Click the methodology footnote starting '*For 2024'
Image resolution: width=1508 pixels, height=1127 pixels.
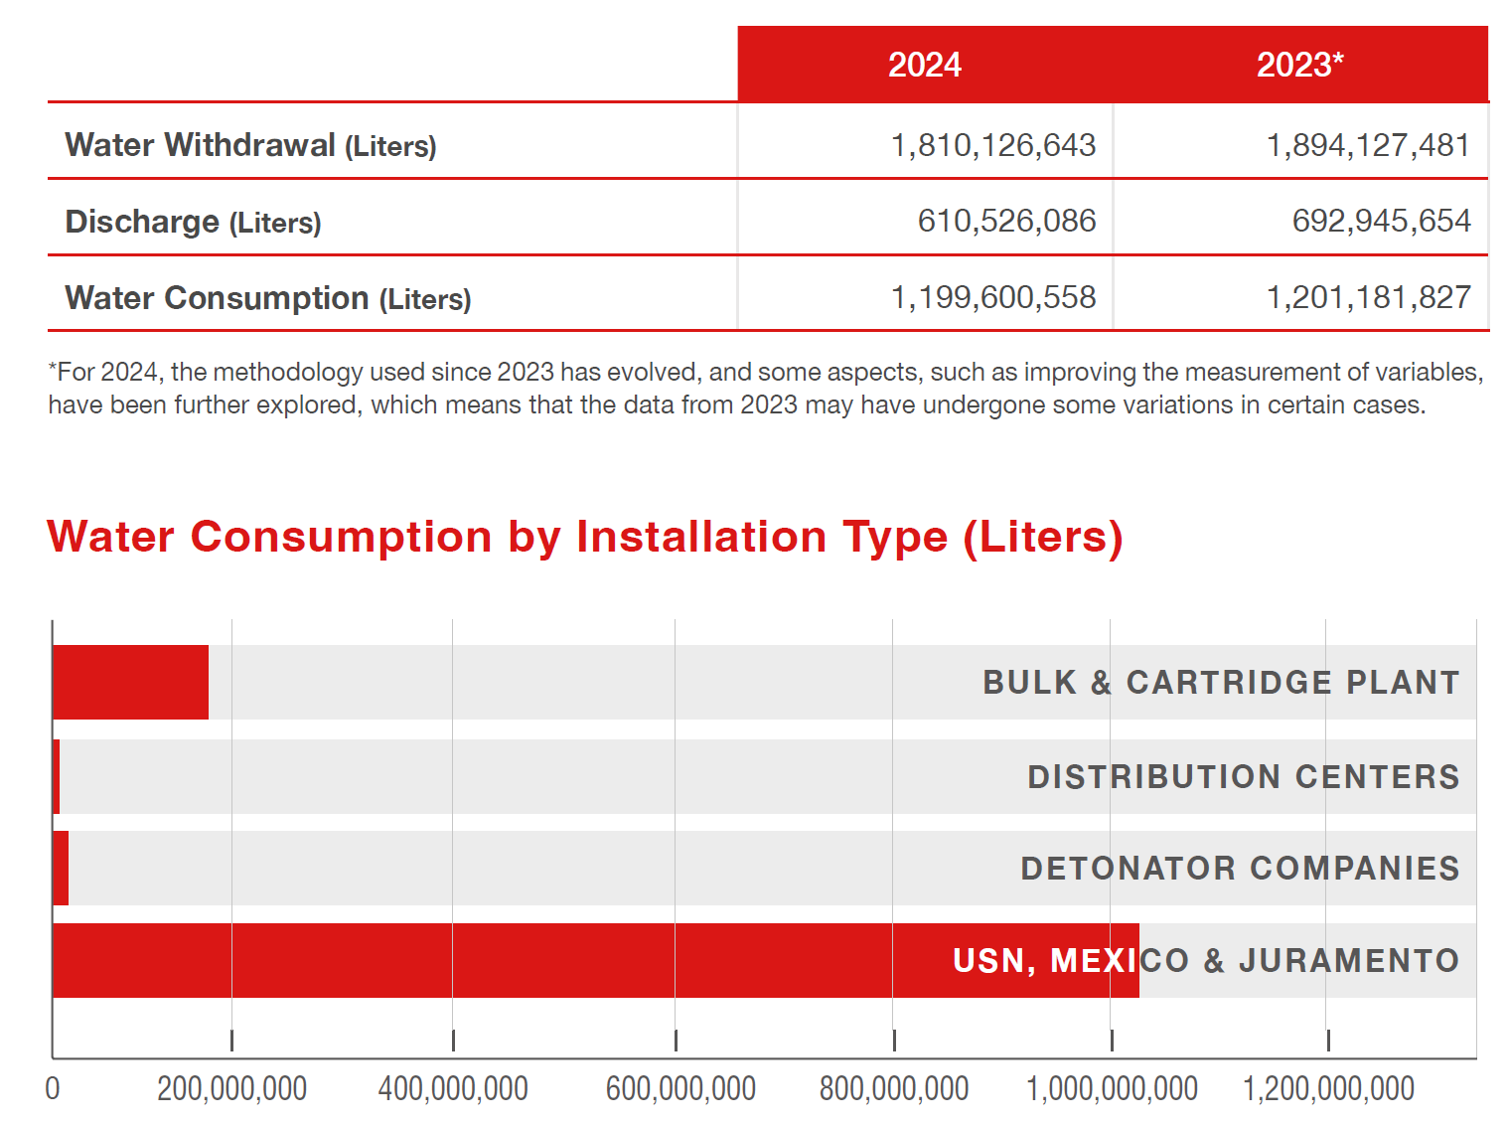[766, 389]
